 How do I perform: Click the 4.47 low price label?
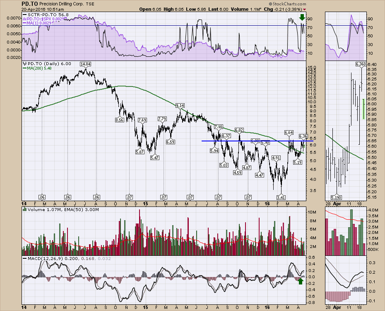[x=259, y=175]
